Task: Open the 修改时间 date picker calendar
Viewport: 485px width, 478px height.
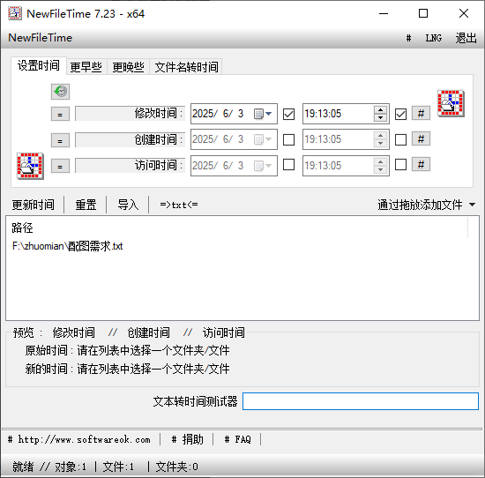Action: (263, 114)
